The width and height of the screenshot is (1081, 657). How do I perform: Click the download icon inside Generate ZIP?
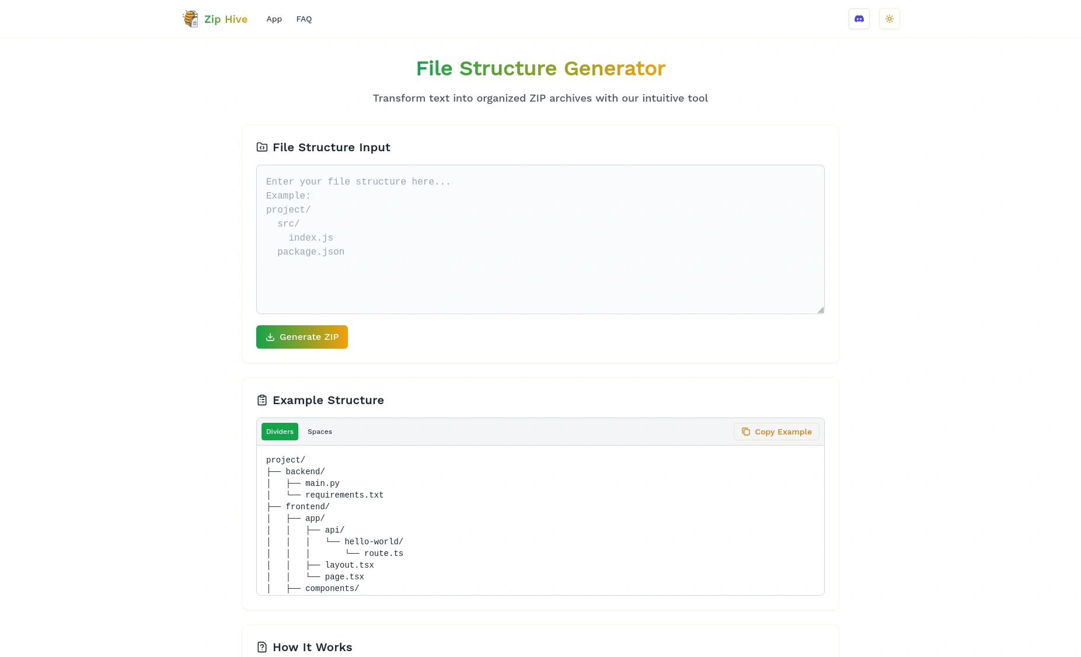pos(270,337)
